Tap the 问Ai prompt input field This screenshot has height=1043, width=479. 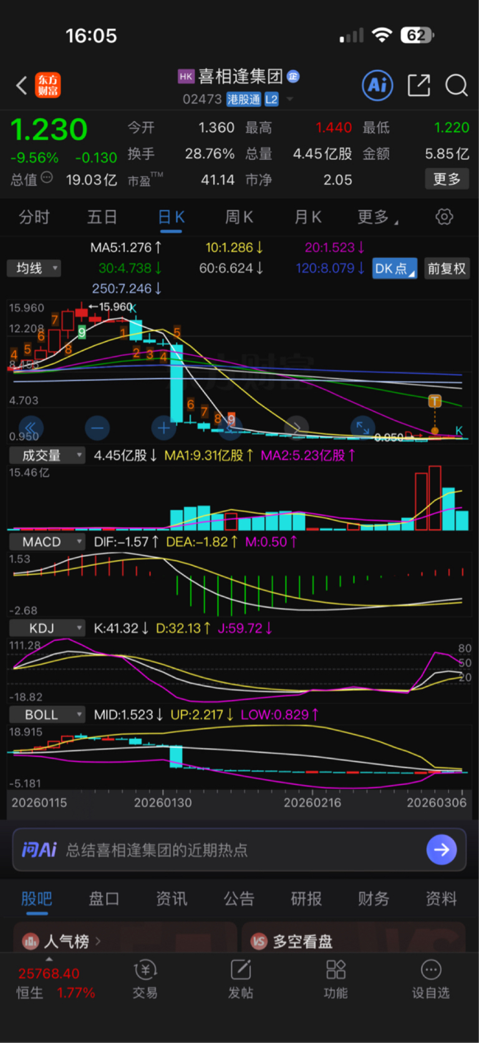point(239,849)
